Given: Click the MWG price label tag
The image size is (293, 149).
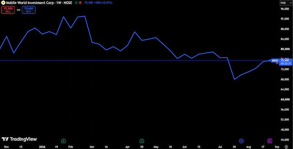Looking at the screenshot, I should click(x=275, y=61).
